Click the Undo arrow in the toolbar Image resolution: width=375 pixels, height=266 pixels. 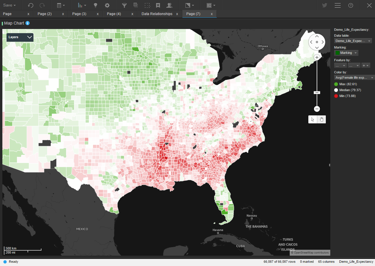(31, 5)
